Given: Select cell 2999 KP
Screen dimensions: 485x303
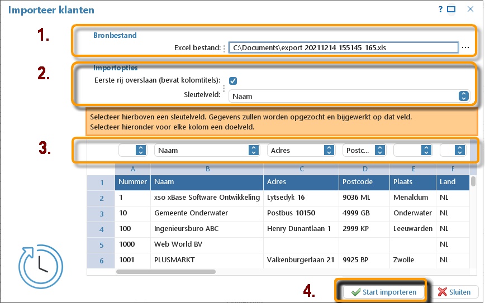Looking at the screenshot, I should 364,229.
